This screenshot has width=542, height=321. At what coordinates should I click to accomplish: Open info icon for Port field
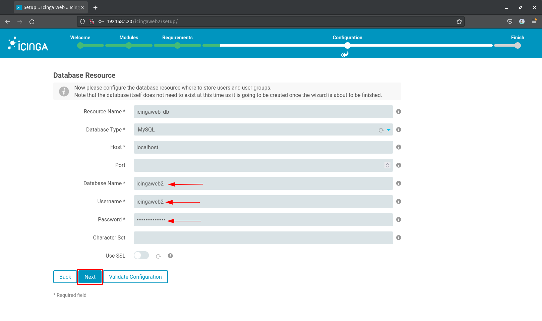pyautogui.click(x=399, y=165)
